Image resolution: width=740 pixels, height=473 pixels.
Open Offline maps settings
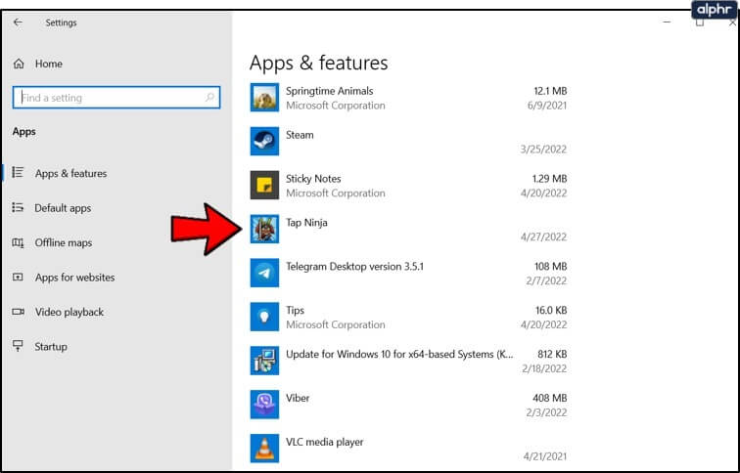tap(64, 242)
